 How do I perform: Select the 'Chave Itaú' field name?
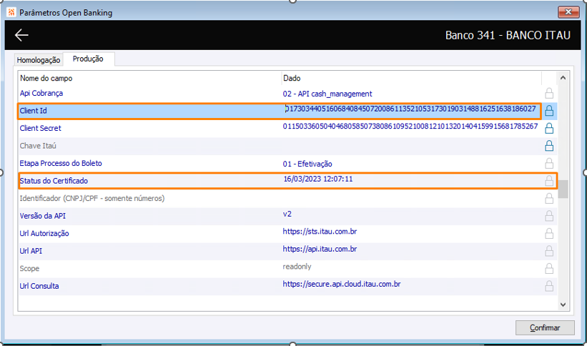38,146
